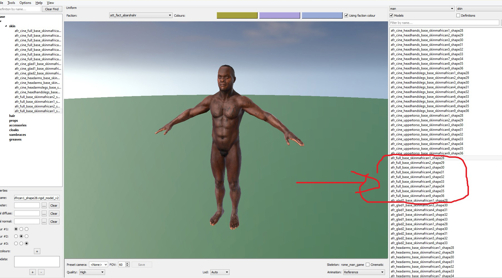Open the Faction dropdown att_fact_abarshahr

coord(141,16)
